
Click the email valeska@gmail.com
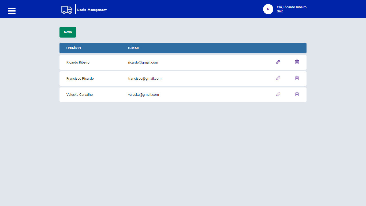coord(144,95)
